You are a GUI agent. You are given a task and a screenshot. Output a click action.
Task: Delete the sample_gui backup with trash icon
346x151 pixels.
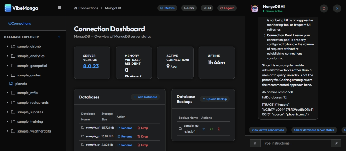coord(219,129)
